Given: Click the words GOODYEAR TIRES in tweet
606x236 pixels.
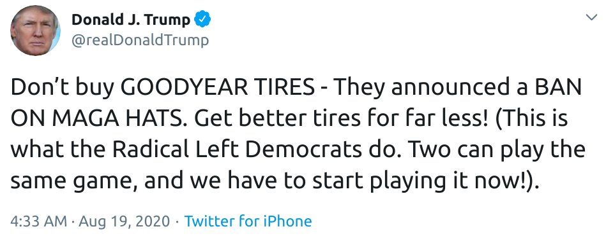Looking at the screenshot, I should click(220, 88).
